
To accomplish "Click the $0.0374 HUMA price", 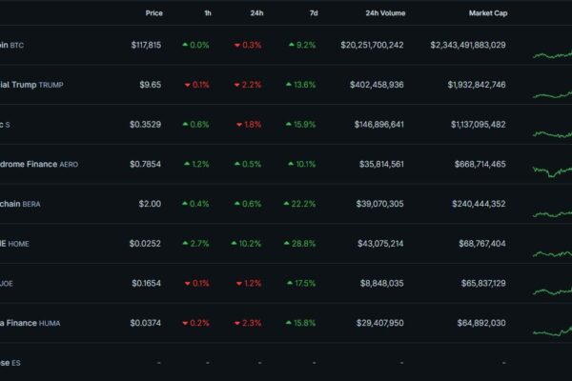I will pos(145,324).
